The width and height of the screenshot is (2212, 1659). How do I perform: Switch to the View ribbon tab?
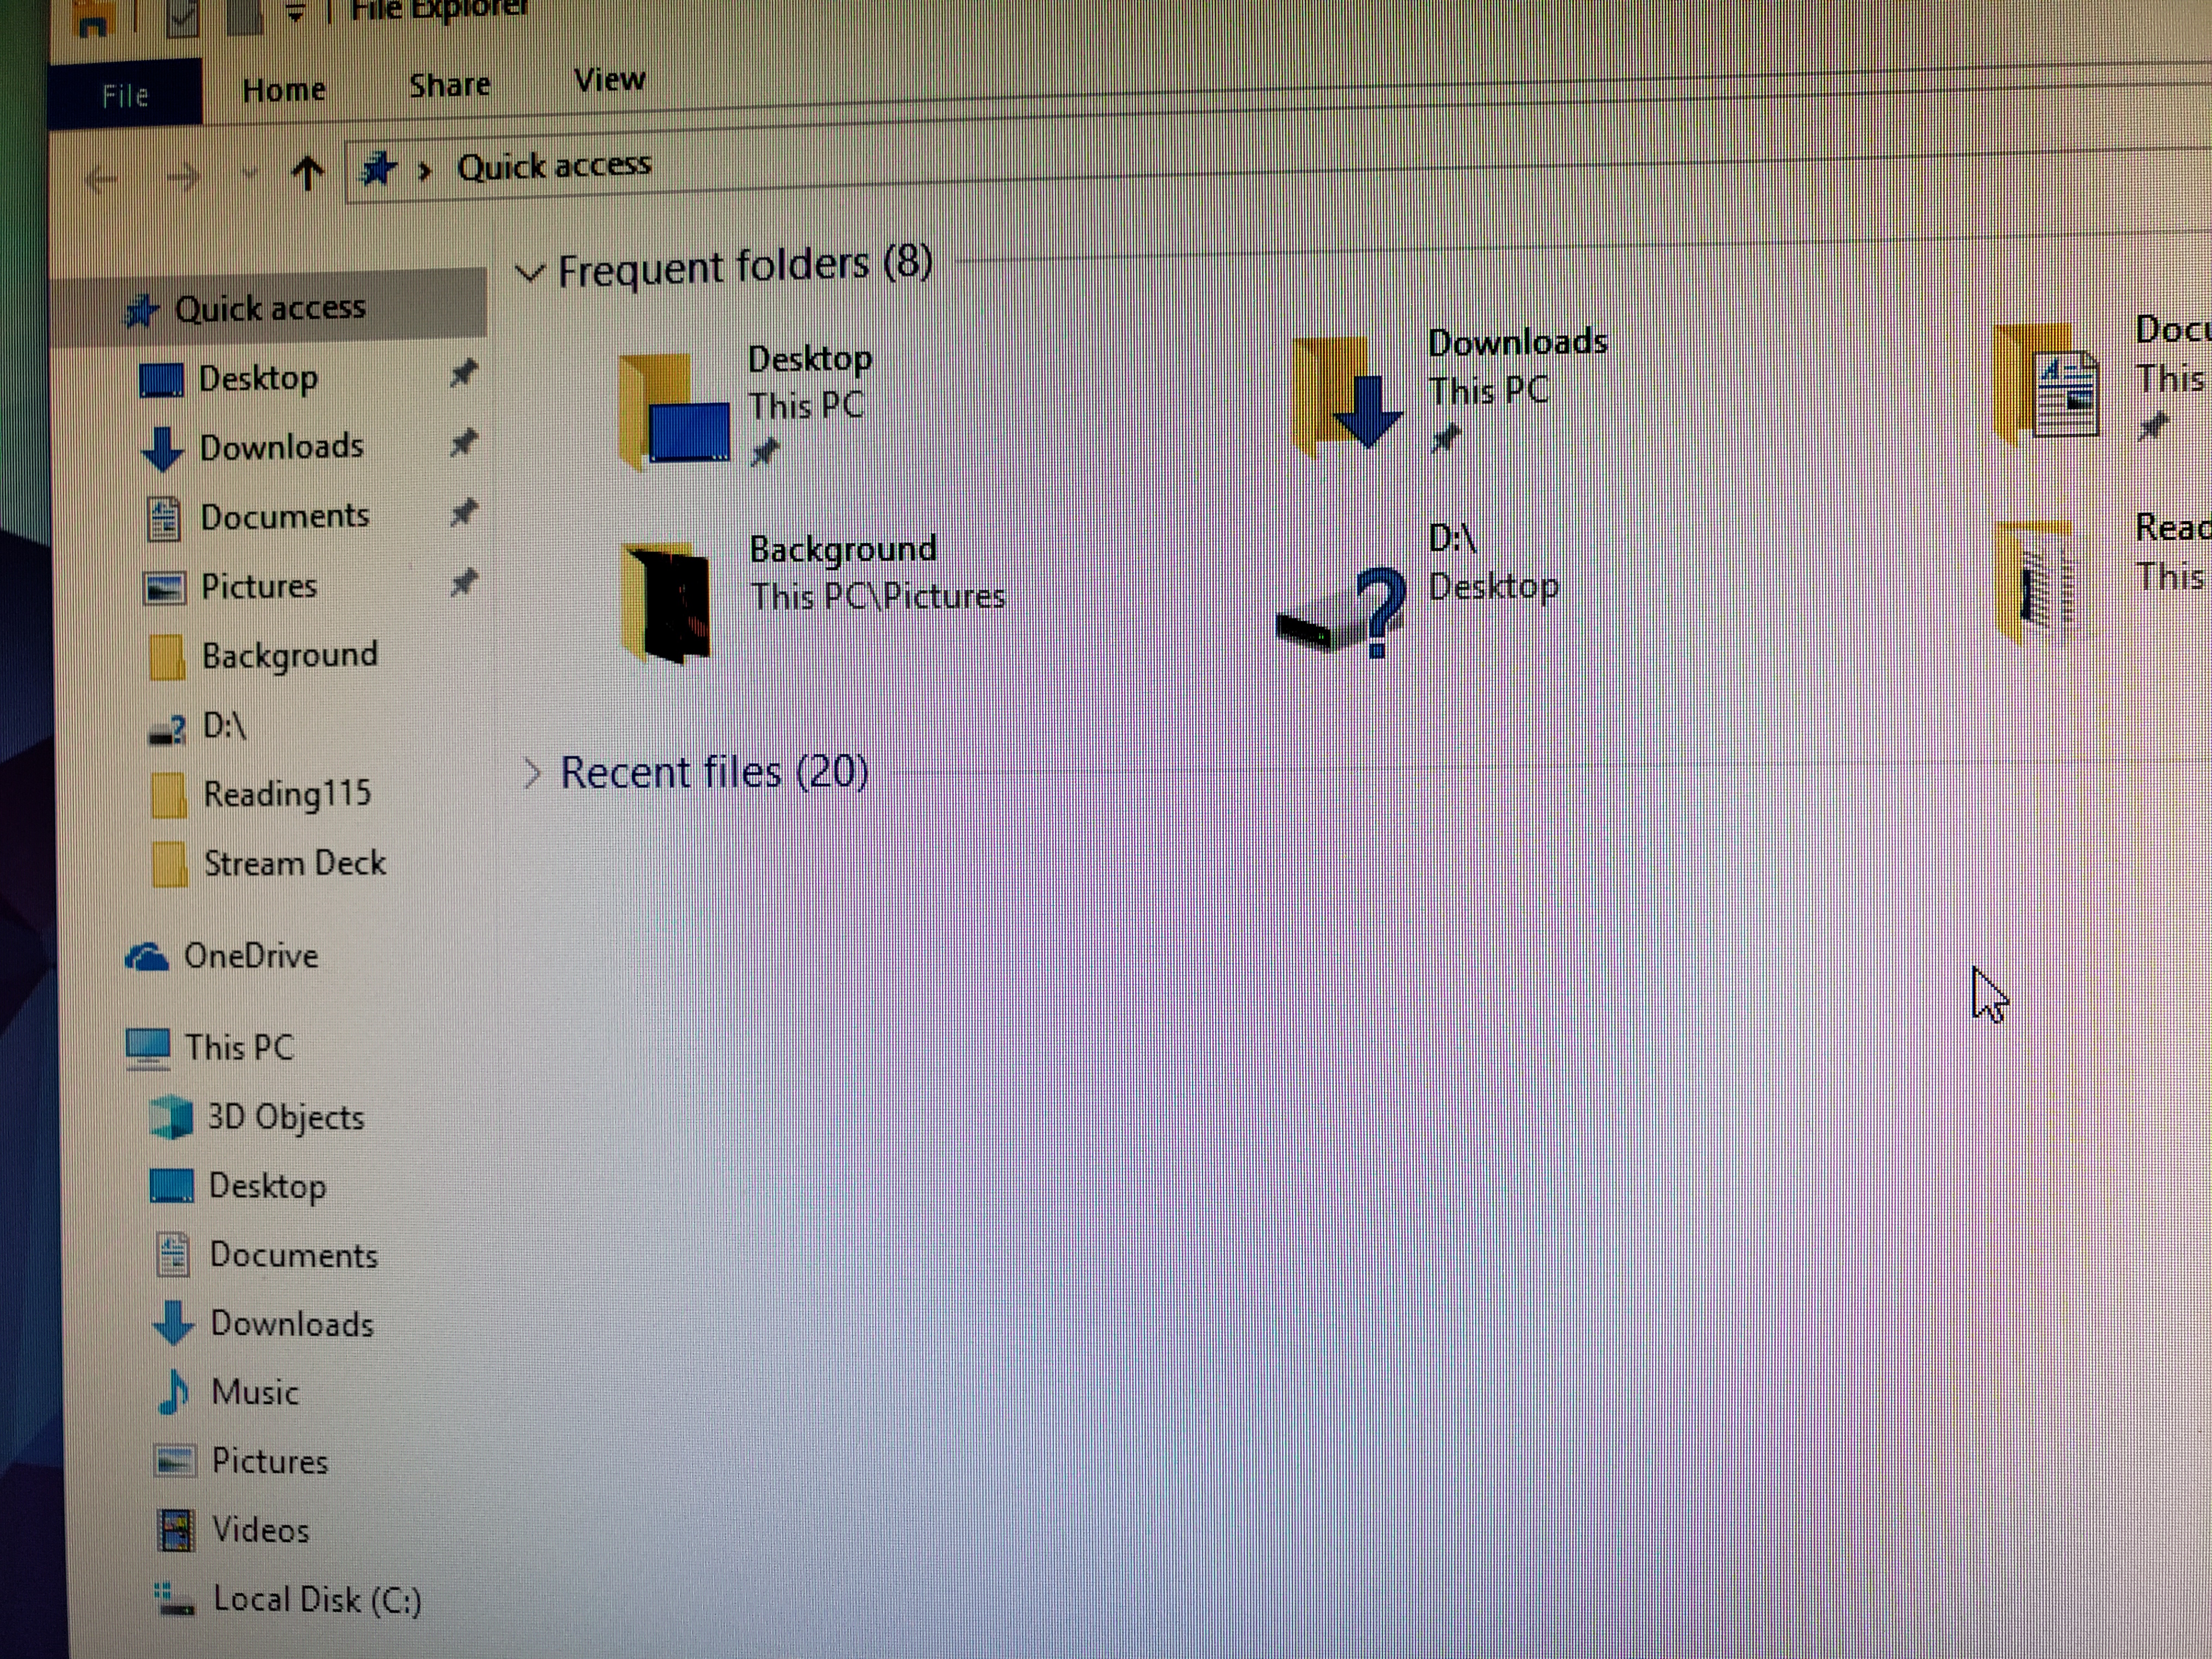pyautogui.click(x=608, y=80)
